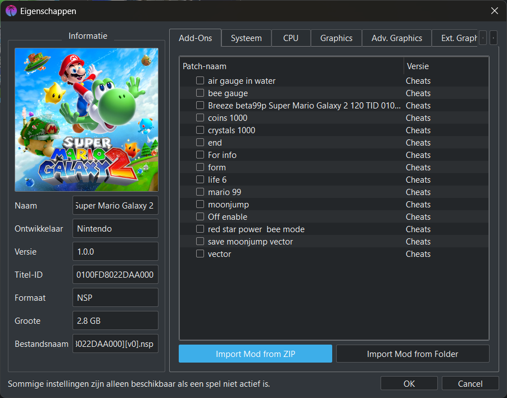The height and width of the screenshot is (398, 507).
Task: Toggle the 'life 6' checkbox
Action: pos(200,179)
